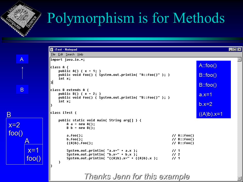Click the scrollbar up arrow

pyautogui.click(x=239, y=59)
